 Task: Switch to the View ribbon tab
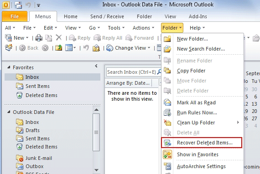click(x=170, y=16)
